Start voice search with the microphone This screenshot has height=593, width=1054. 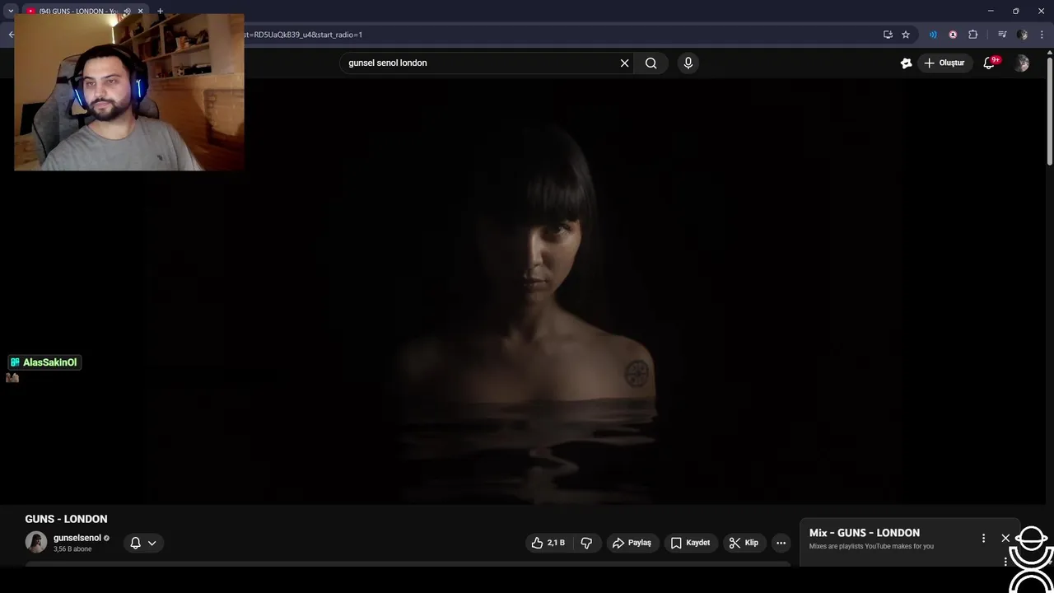pyautogui.click(x=688, y=63)
